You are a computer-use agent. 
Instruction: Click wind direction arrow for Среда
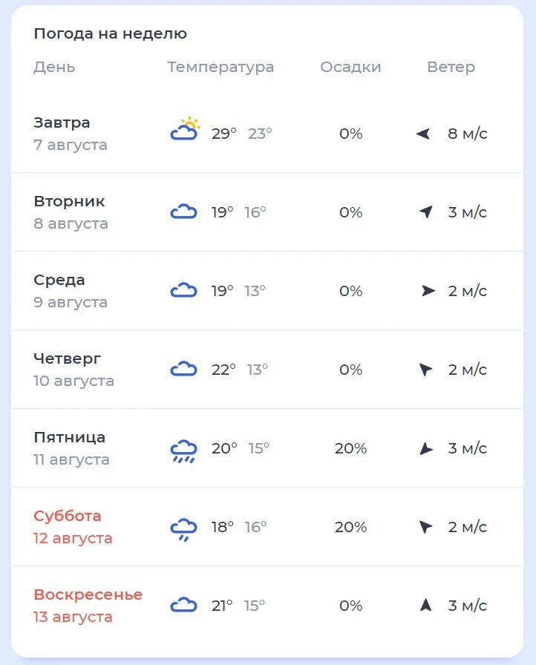[x=428, y=291]
